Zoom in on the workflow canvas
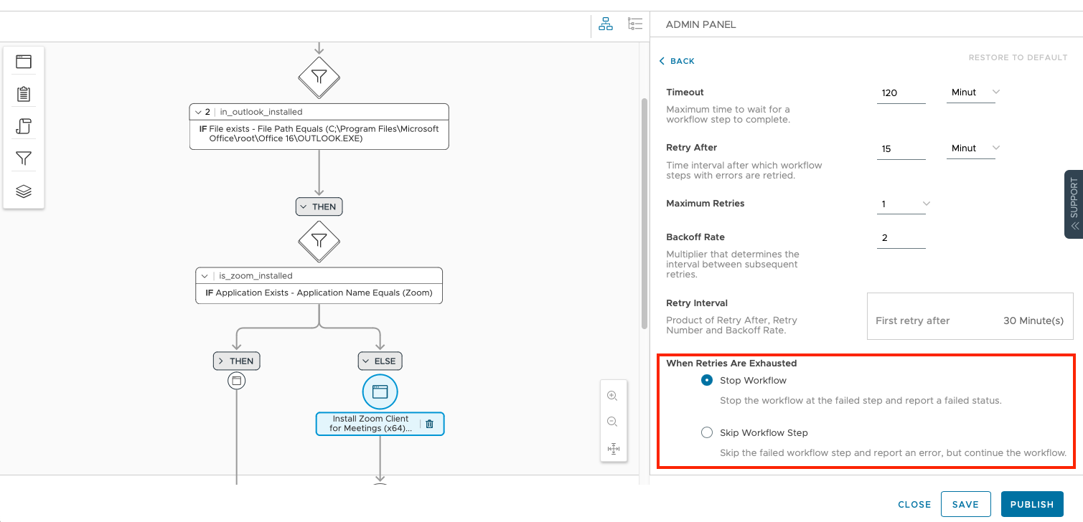 612,396
